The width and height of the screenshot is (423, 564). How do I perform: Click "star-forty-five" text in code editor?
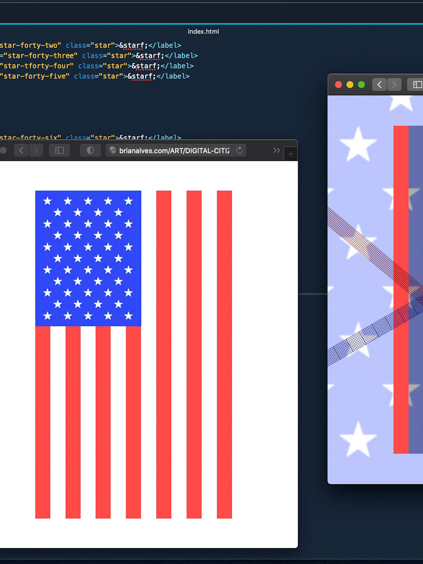pyautogui.click(x=35, y=76)
